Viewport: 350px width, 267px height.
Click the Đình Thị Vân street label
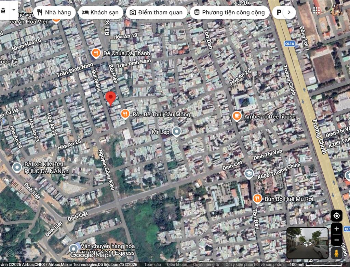[268, 155]
